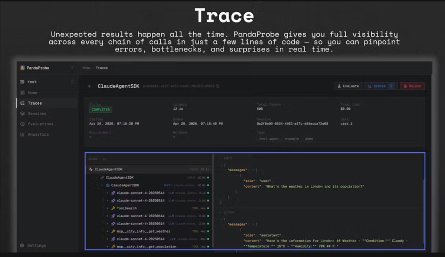Viewport: 445px width, 257px height.
Task: Collapse the CHAIN ClaudeAgentSDK span chevron
Action: (x=97, y=177)
